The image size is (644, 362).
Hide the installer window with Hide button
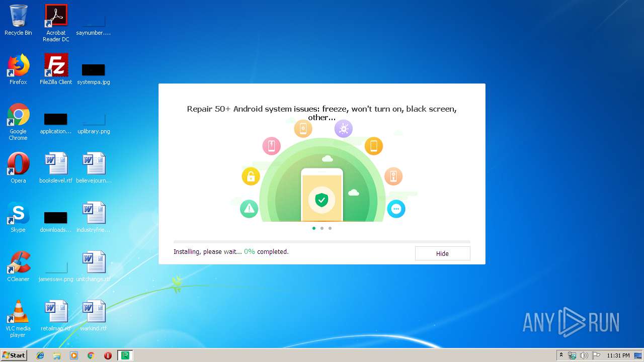(442, 253)
